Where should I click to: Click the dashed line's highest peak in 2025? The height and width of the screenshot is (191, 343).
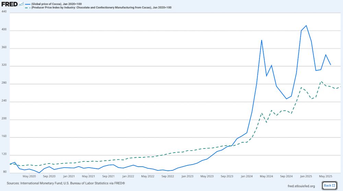321,81
